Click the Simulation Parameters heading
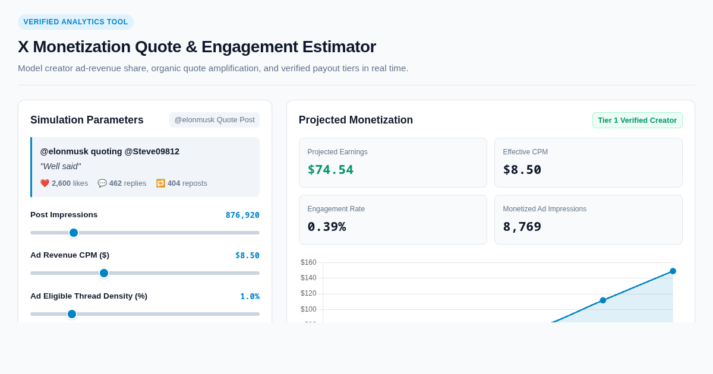 tap(87, 120)
